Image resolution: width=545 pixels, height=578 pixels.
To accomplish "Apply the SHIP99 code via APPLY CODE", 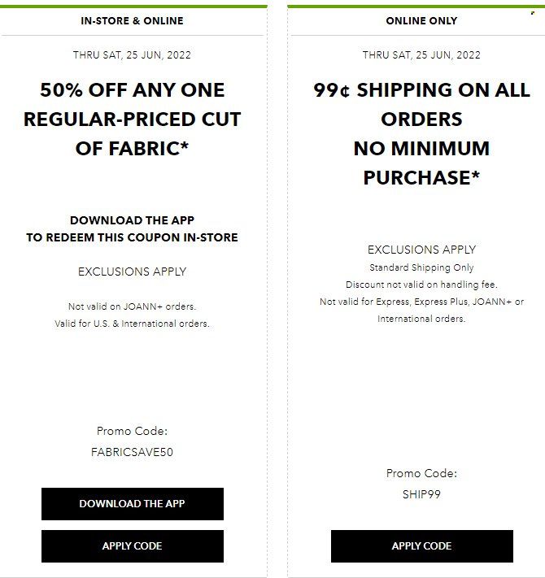I will [422, 546].
